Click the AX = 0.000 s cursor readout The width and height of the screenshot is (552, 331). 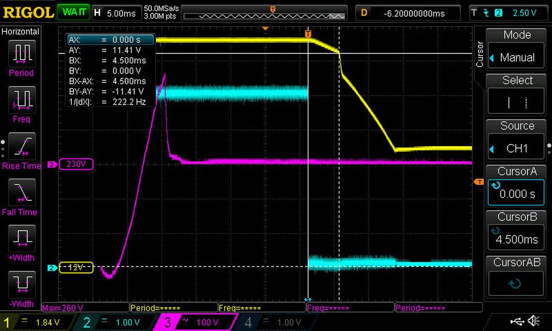111,40
